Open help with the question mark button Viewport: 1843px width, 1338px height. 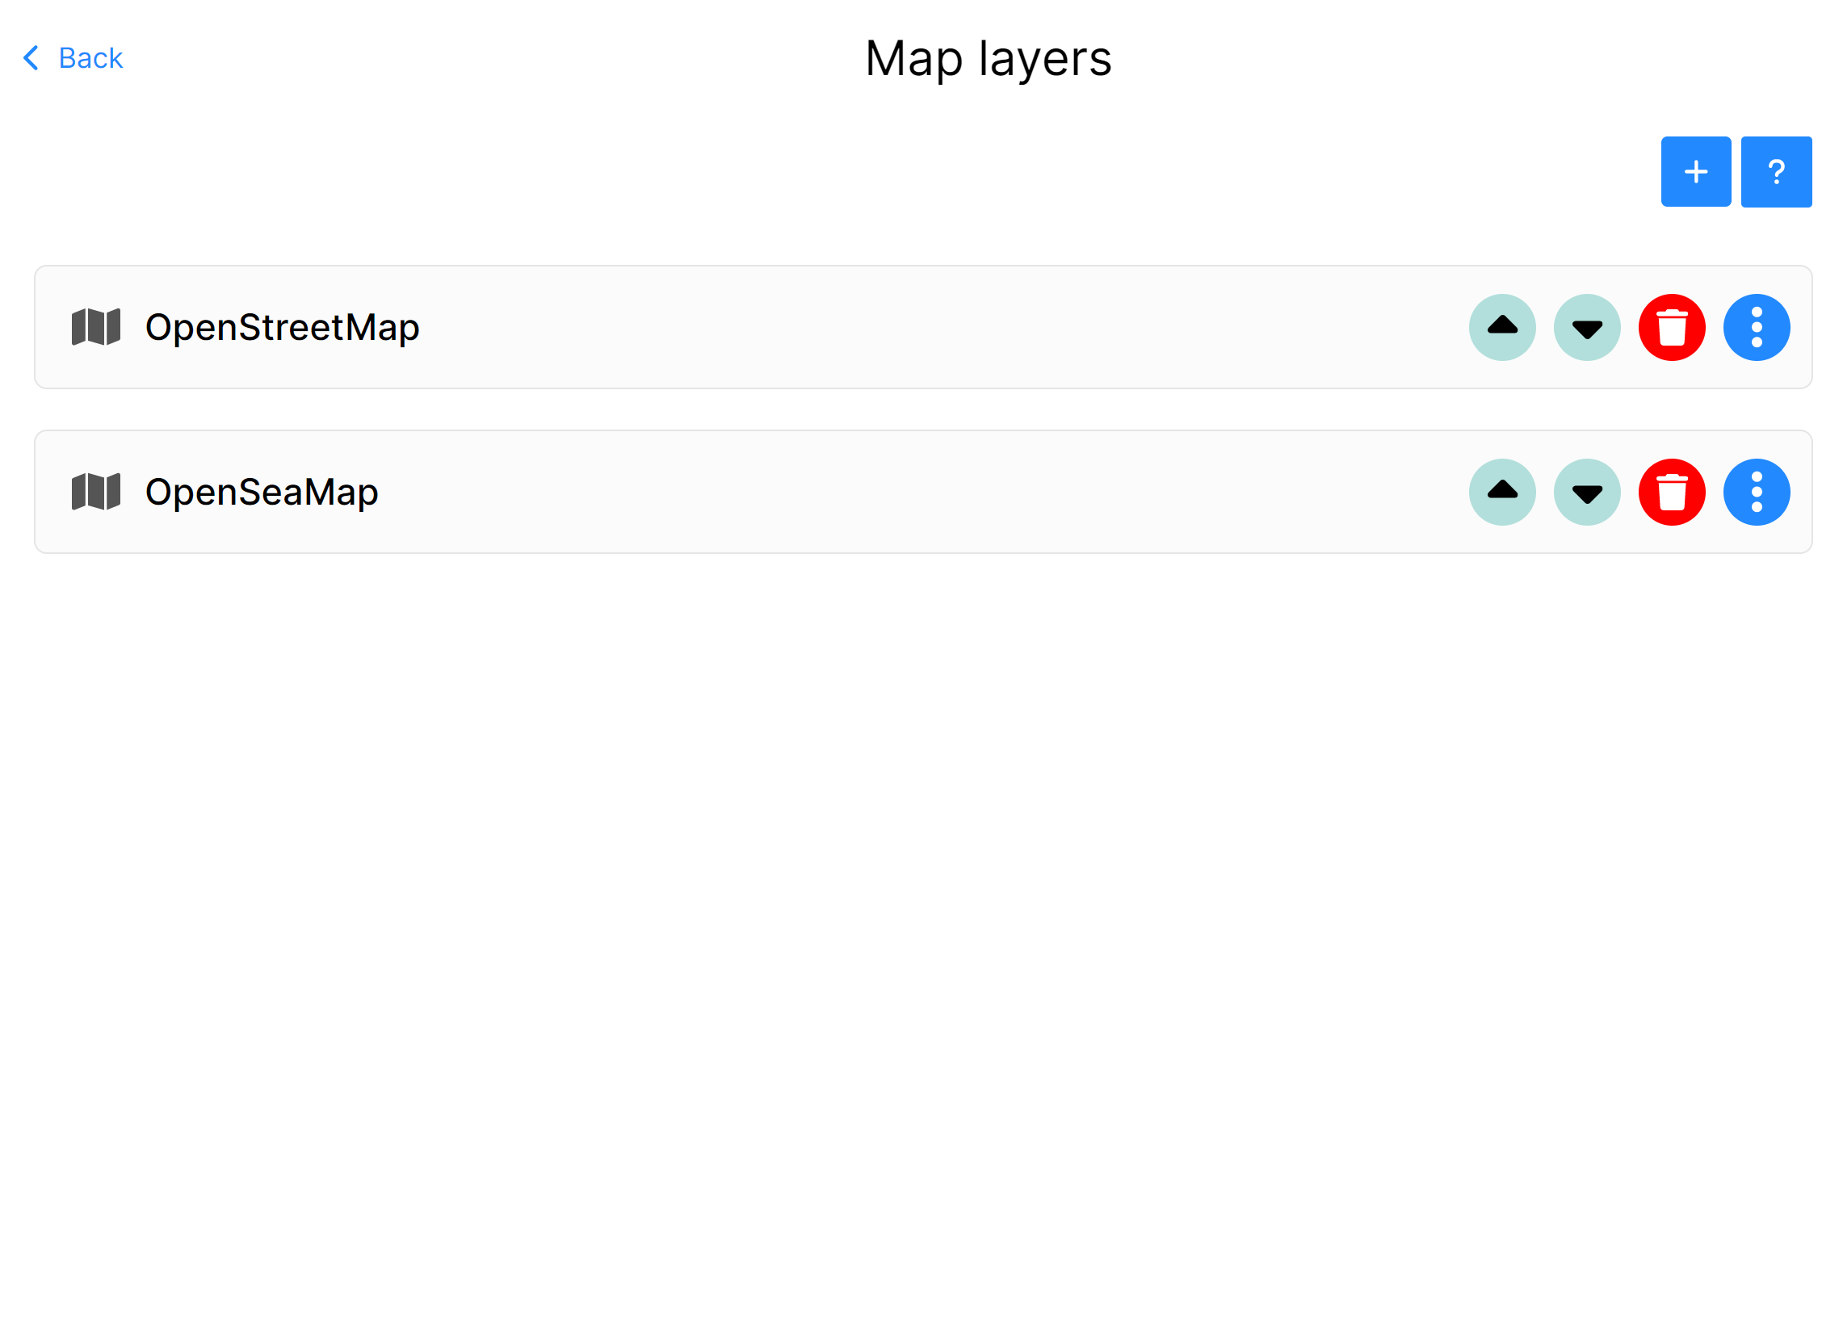1776,171
